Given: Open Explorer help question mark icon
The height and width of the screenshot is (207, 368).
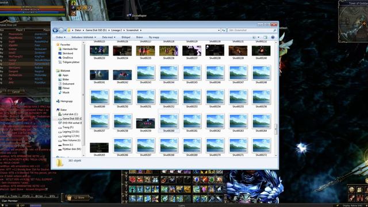Looking at the screenshot, I should pos(273,37).
